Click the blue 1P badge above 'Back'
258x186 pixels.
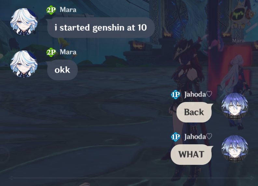pyautogui.click(x=176, y=95)
